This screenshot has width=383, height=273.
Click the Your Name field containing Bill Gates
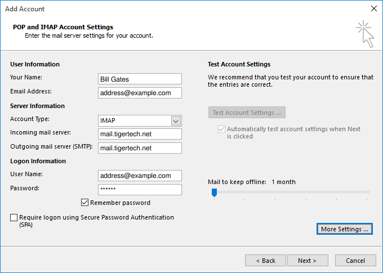pyautogui.click(x=140, y=79)
